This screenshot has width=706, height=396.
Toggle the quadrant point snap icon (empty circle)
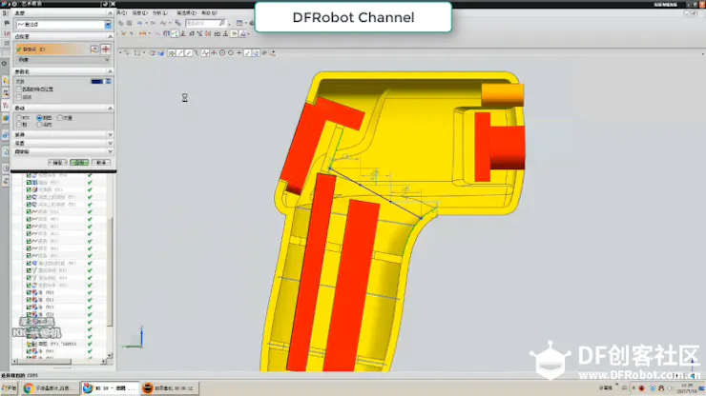(x=231, y=53)
